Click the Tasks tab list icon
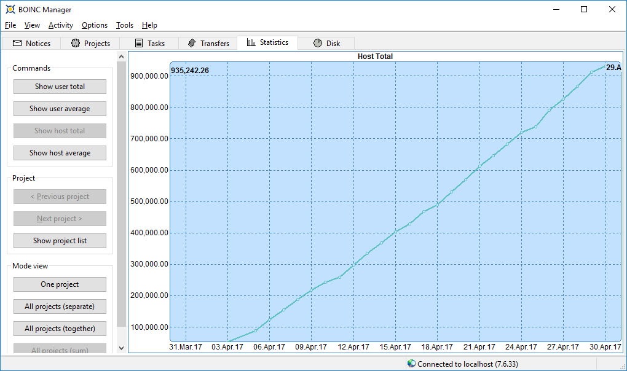627x371 pixels. tap(139, 43)
